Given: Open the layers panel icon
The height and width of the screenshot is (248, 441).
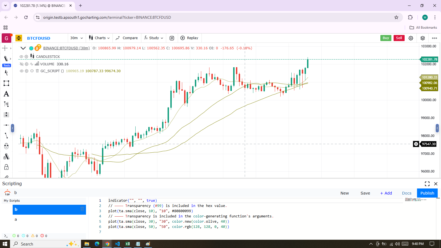Looking at the screenshot, I should [423, 38].
